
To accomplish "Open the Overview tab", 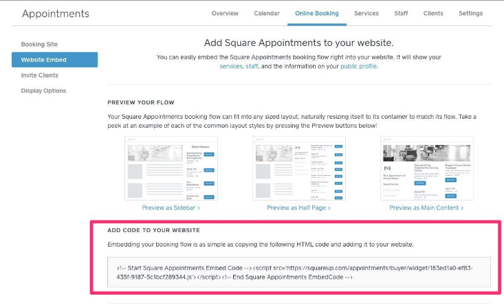I will pos(225,13).
